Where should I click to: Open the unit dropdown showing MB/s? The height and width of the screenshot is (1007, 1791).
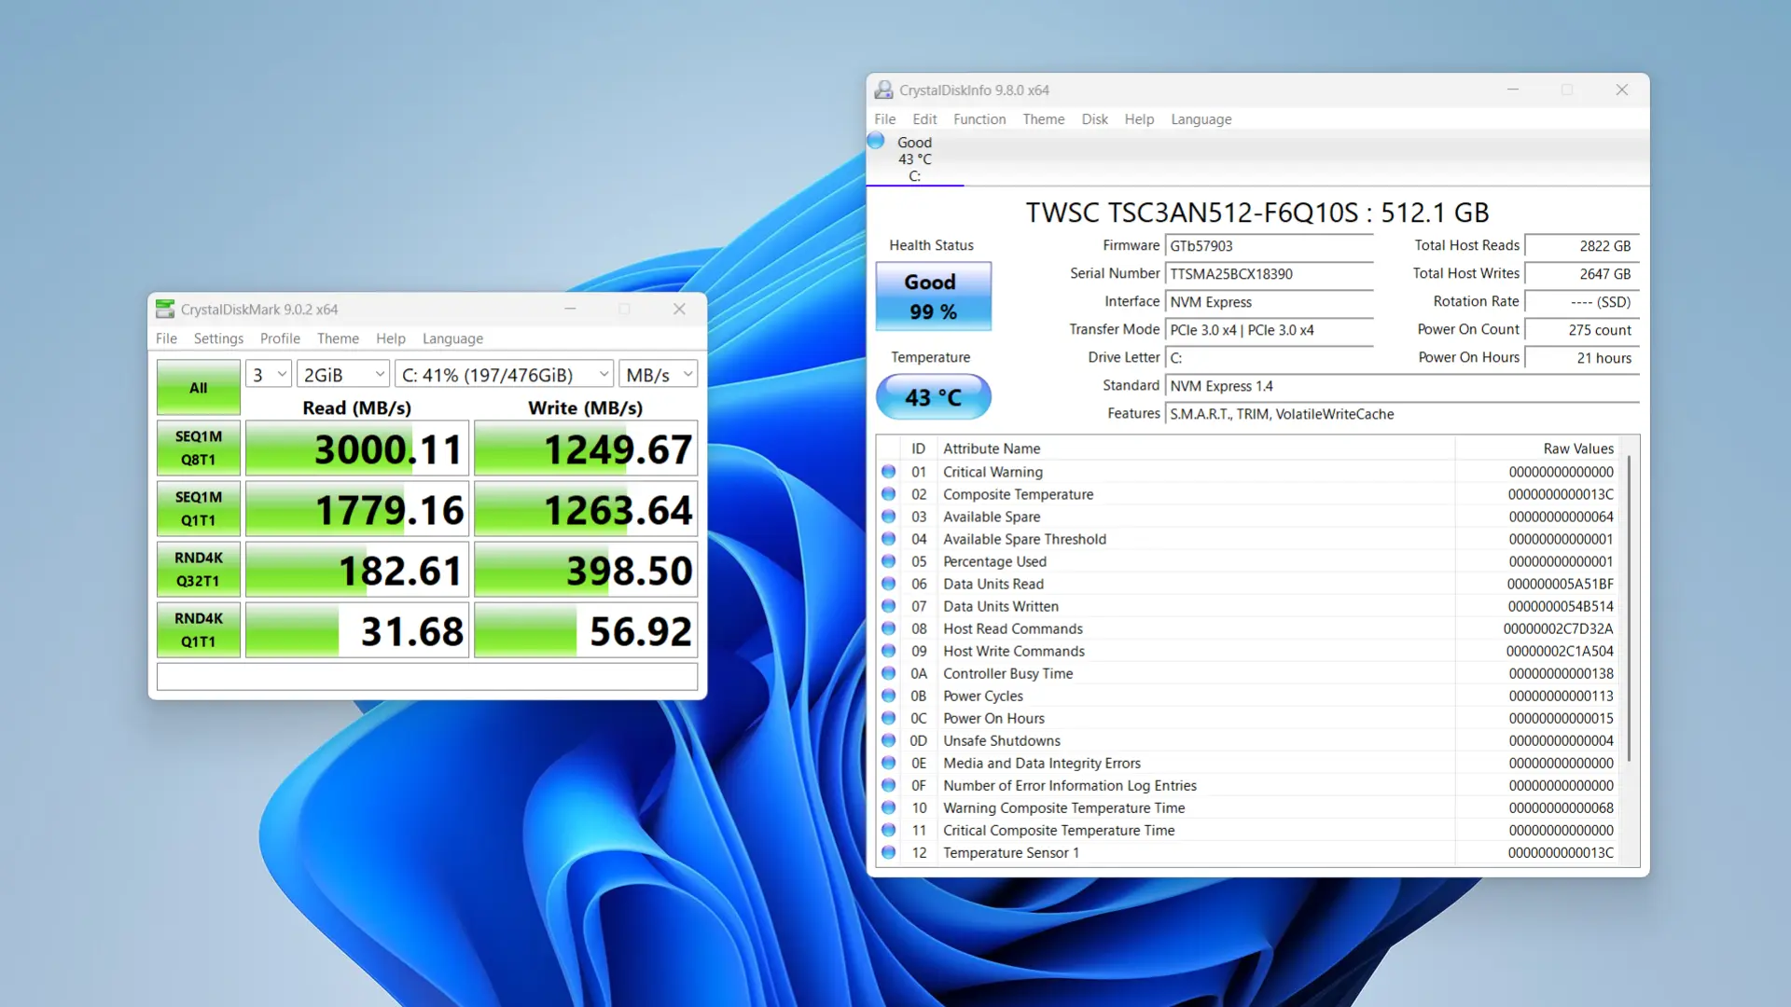659,374
